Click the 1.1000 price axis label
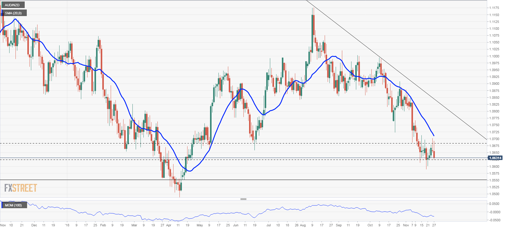The width and height of the screenshot is (508, 229). pyautogui.click(x=494, y=56)
